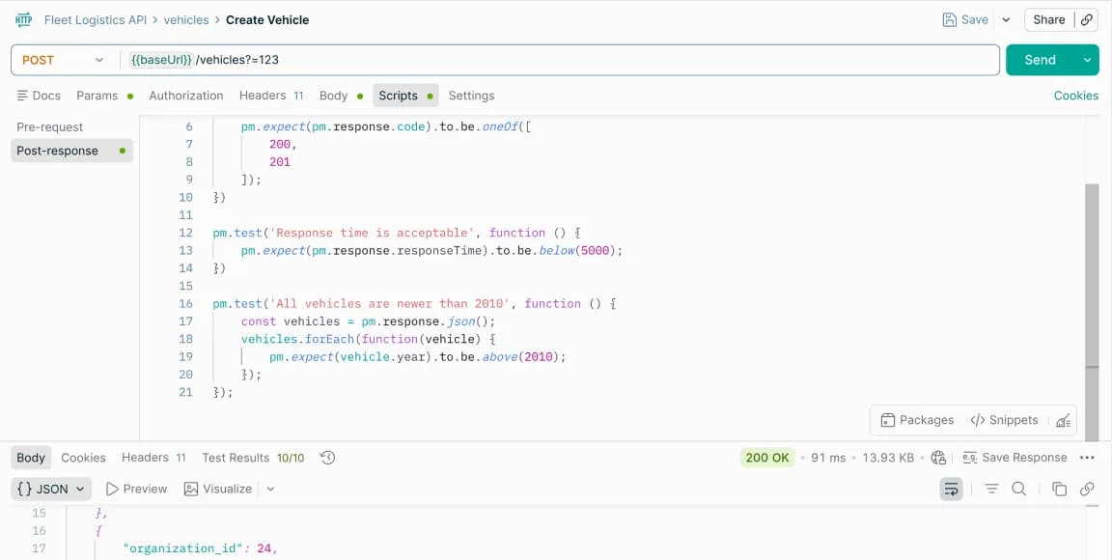Viewport: 1112px width, 560px height.
Task: Click the Create Vehicle request title
Action: (267, 20)
